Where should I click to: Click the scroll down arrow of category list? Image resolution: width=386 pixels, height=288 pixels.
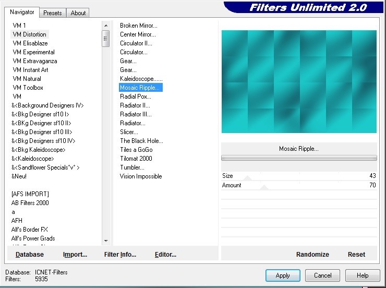click(x=106, y=241)
